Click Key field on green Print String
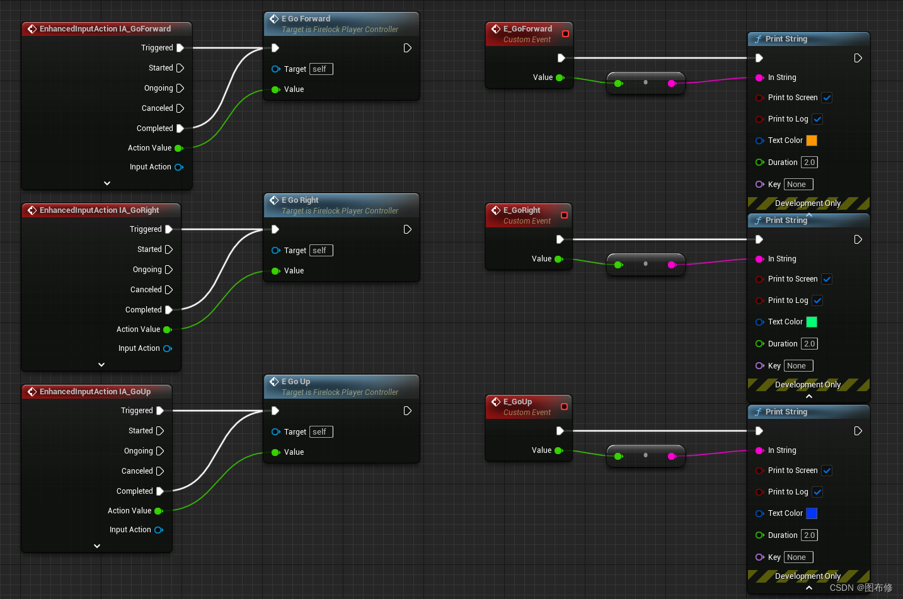Screen dimensions: 903x599 tap(798, 366)
